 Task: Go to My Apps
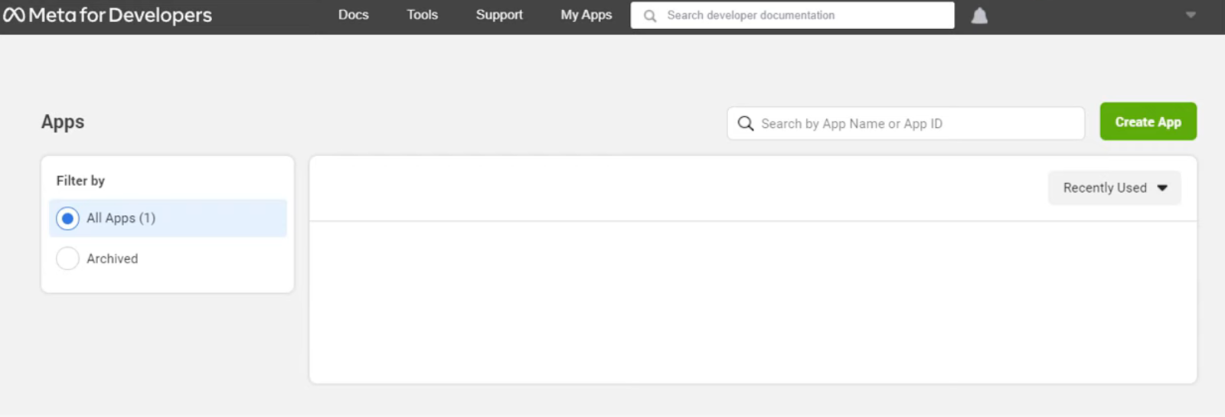(586, 15)
